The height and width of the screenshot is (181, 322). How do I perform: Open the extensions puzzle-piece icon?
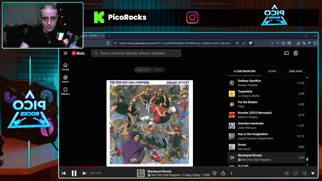(x=284, y=43)
